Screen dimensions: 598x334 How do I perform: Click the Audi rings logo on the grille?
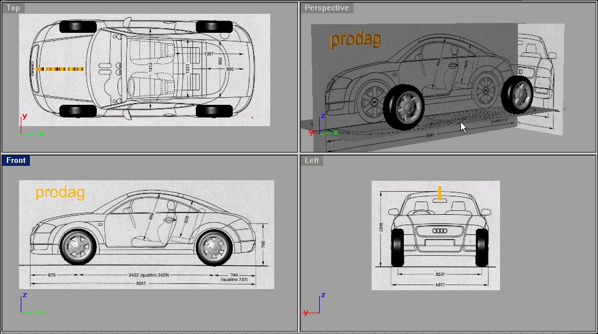(x=440, y=231)
